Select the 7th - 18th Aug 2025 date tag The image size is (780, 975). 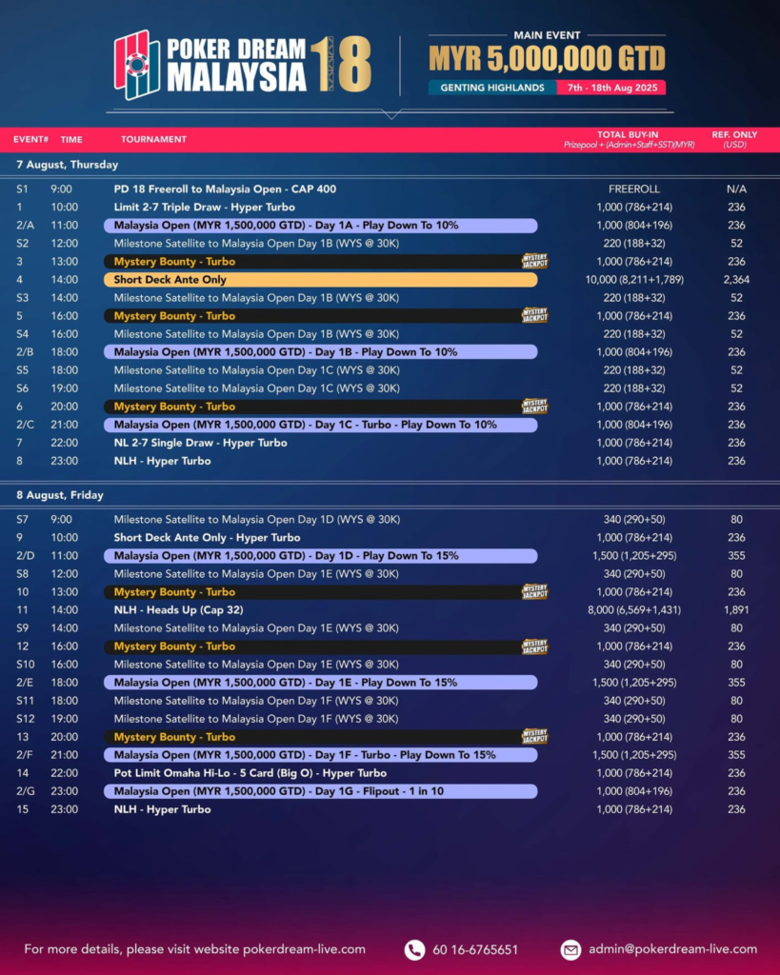(611, 88)
